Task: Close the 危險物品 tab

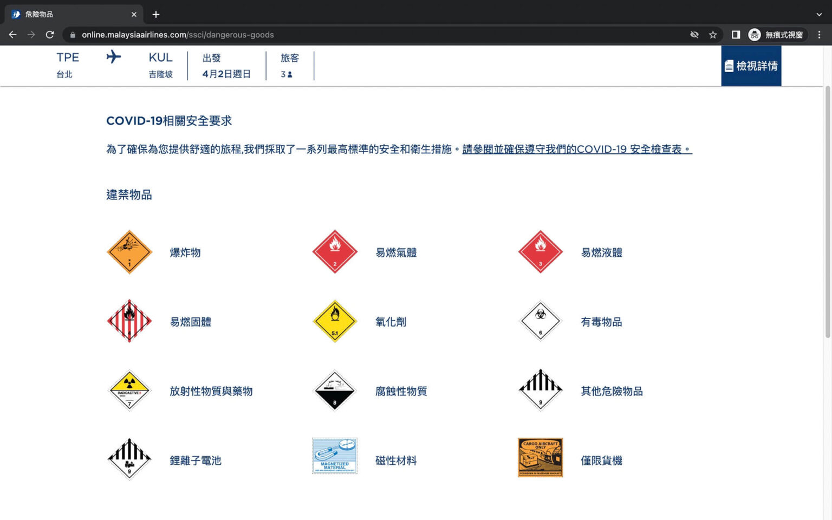Action: click(134, 15)
